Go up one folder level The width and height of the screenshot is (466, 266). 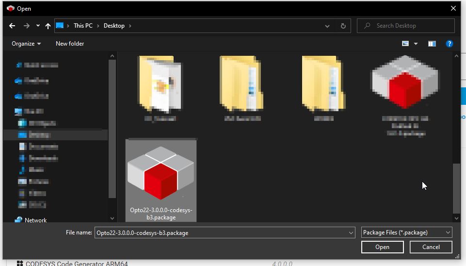(48, 26)
